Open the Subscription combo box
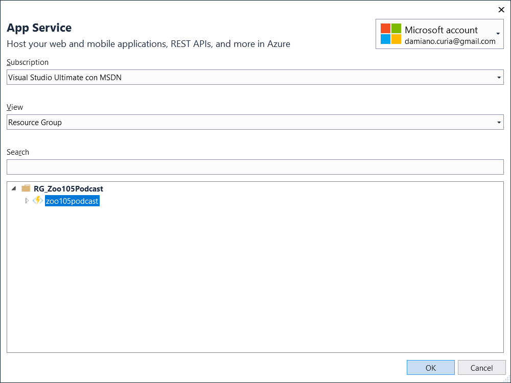The image size is (511, 383). coord(250,78)
